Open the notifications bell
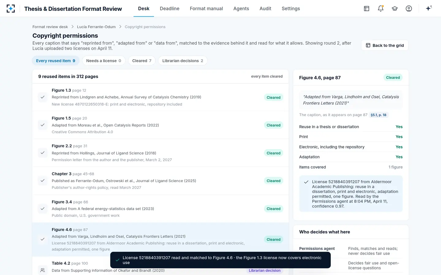The image size is (441, 275). [x=381, y=9]
